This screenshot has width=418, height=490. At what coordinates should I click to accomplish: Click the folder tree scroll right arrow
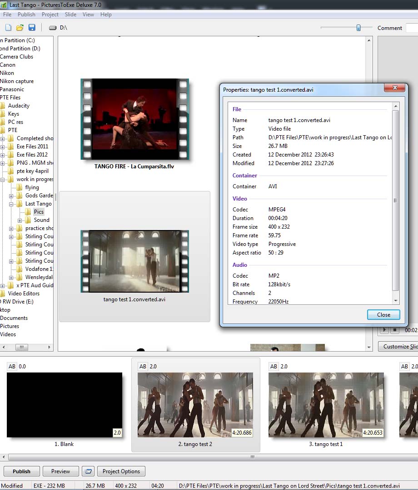[49, 347]
